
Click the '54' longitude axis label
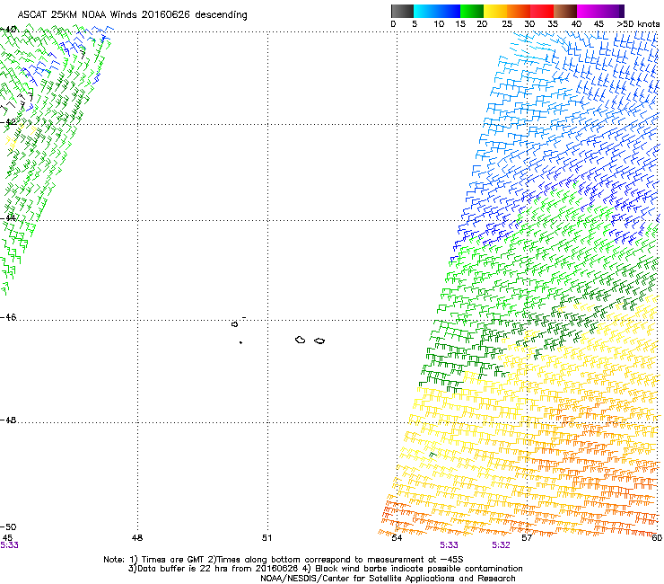(397, 538)
